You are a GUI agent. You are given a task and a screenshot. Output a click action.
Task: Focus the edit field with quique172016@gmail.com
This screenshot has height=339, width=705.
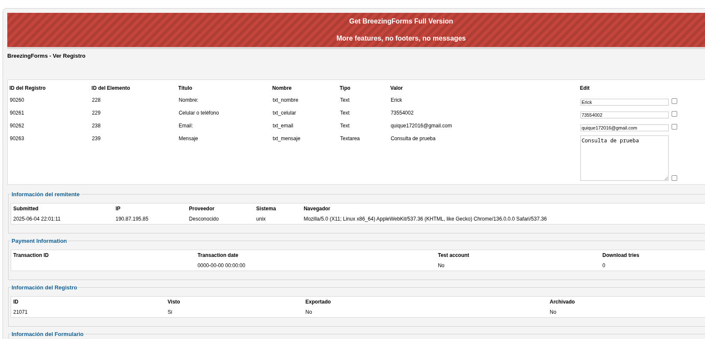[x=624, y=128]
